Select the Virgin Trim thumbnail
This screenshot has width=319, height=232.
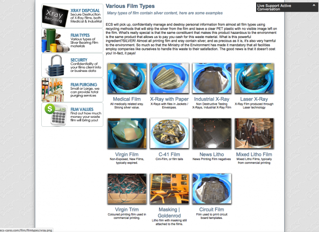coord(127,189)
